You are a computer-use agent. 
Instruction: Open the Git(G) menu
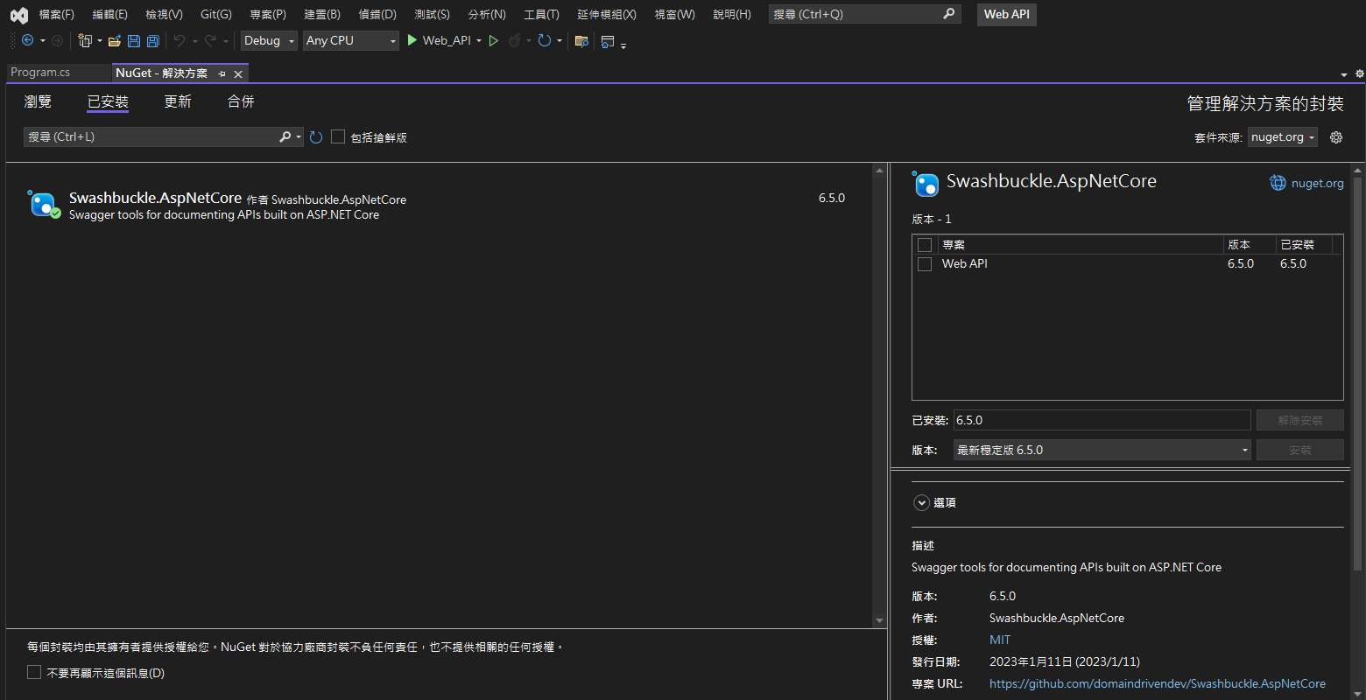point(216,14)
